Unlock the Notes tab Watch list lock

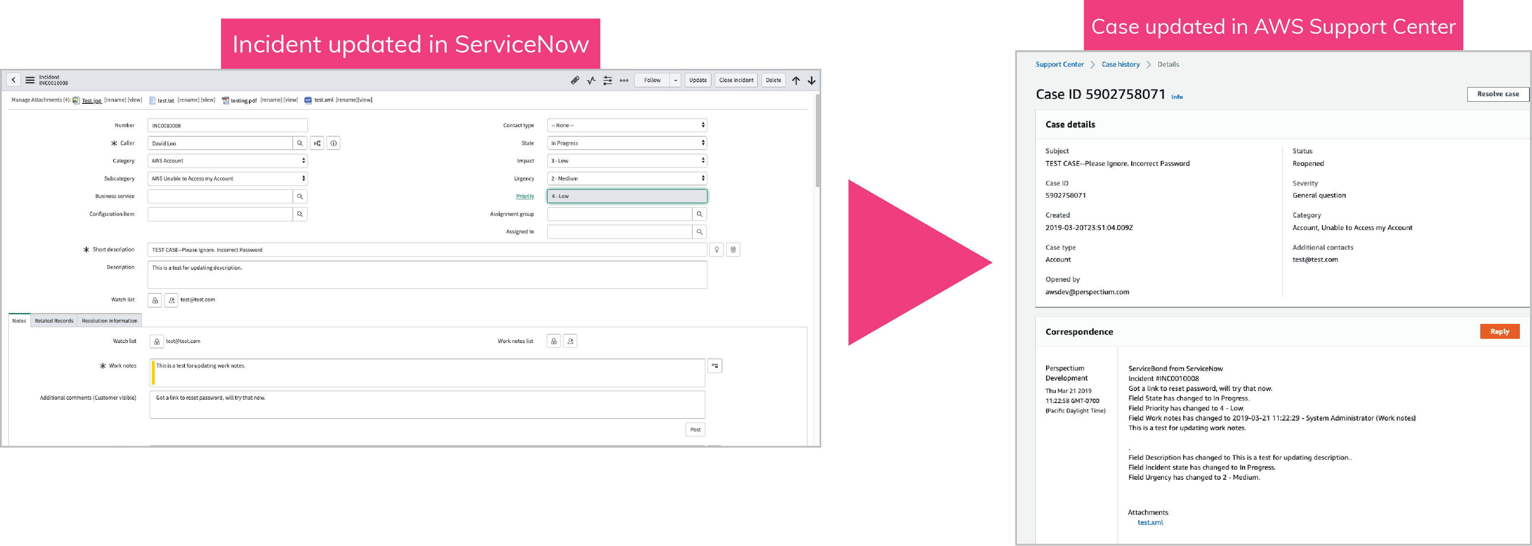pyautogui.click(x=156, y=342)
